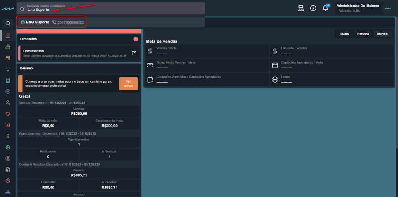398x197 pixels.
Task: Open the Home dashboard sidebar icon
Action: tap(8, 36)
